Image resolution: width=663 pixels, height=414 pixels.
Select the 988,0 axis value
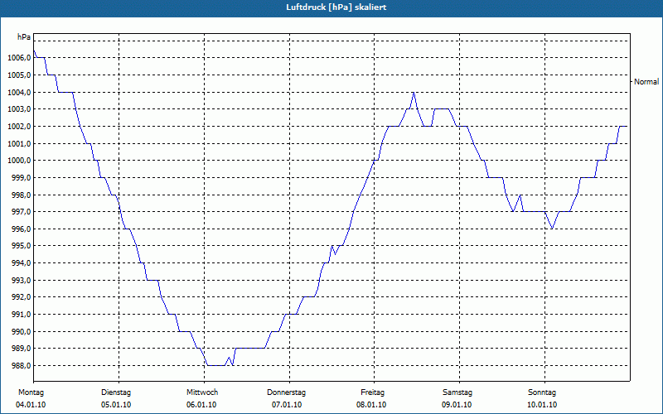pos(22,365)
